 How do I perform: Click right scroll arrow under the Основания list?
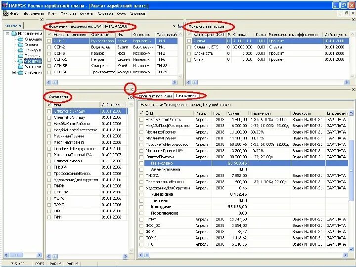pyautogui.click(x=125, y=256)
